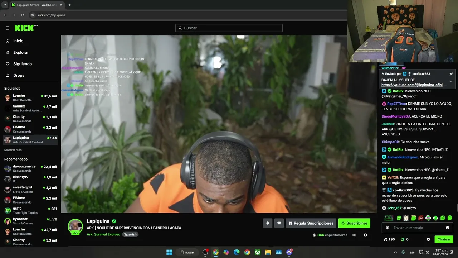
Task: Open the browser tab search dropdown
Action: pyautogui.click(x=5, y=5)
